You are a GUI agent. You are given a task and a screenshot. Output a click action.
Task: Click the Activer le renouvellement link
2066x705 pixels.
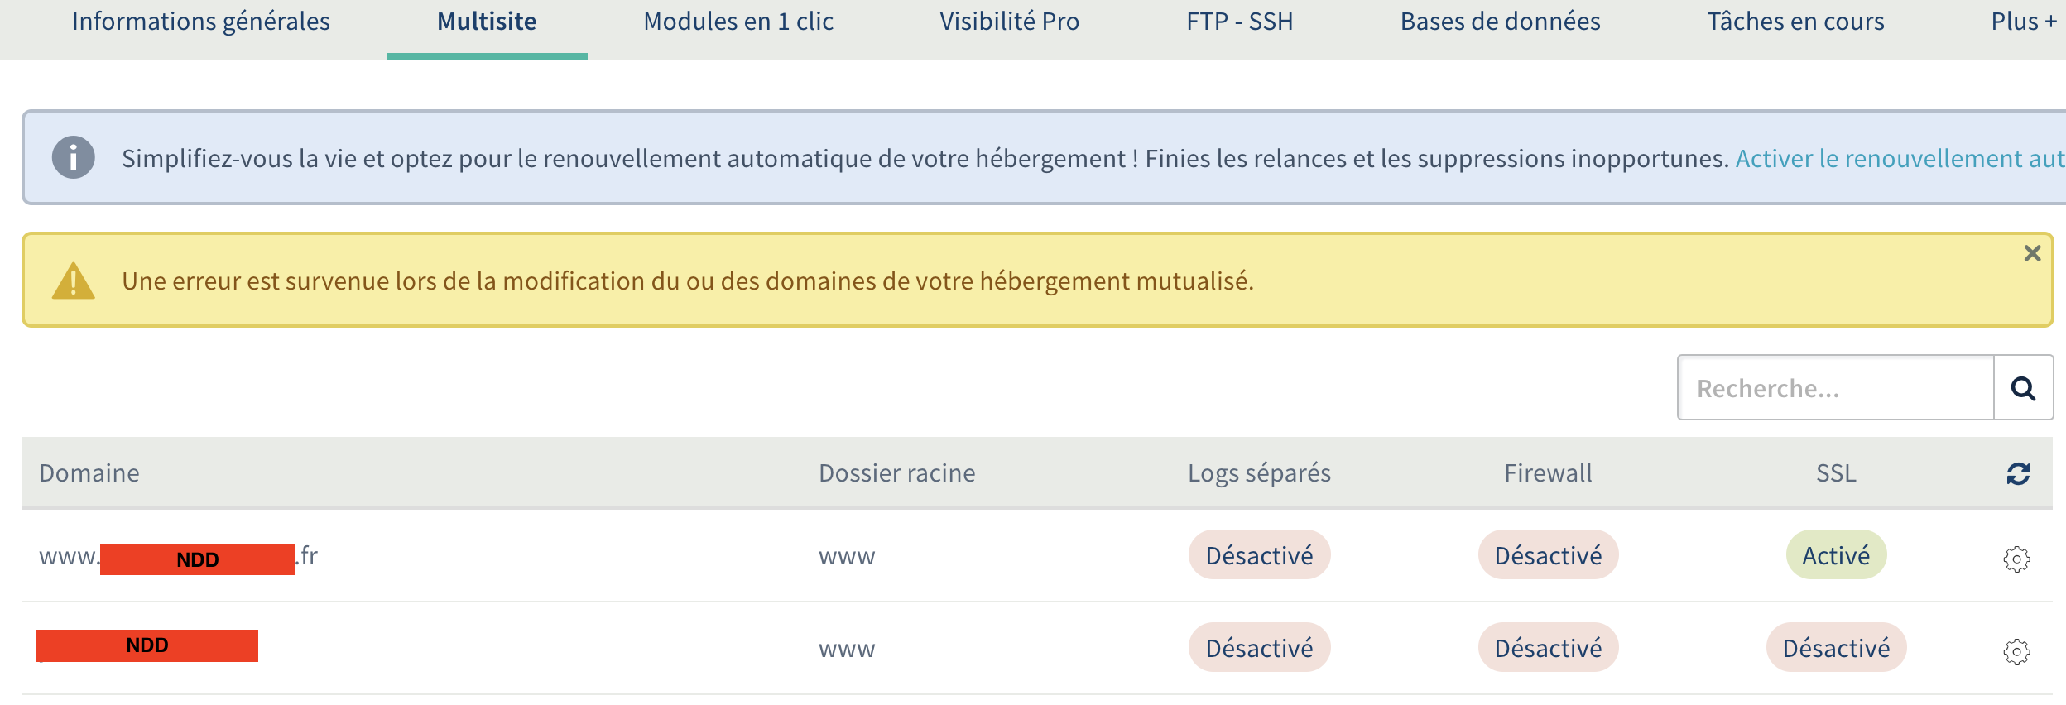point(1899,158)
